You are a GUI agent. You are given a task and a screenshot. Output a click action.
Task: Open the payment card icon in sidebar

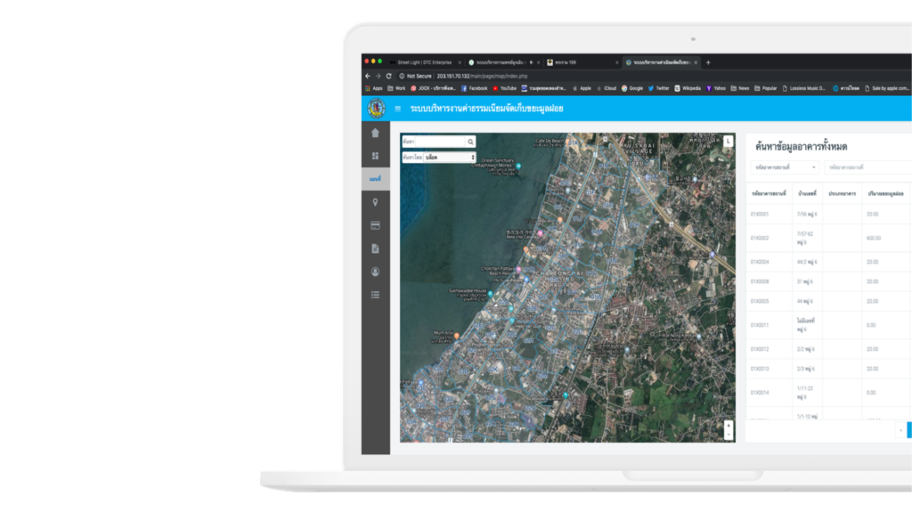click(375, 225)
